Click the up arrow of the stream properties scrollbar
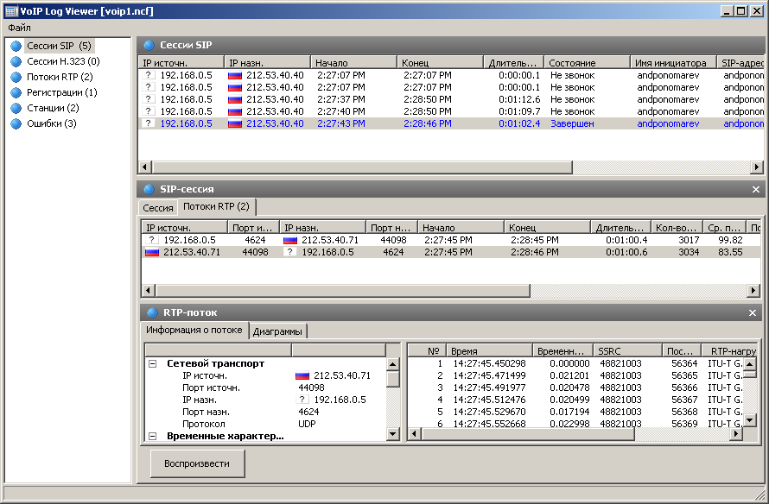This screenshot has width=769, height=504. coord(393,364)
